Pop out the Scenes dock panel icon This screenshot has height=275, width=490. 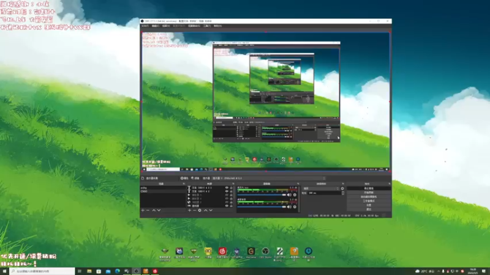184,184
